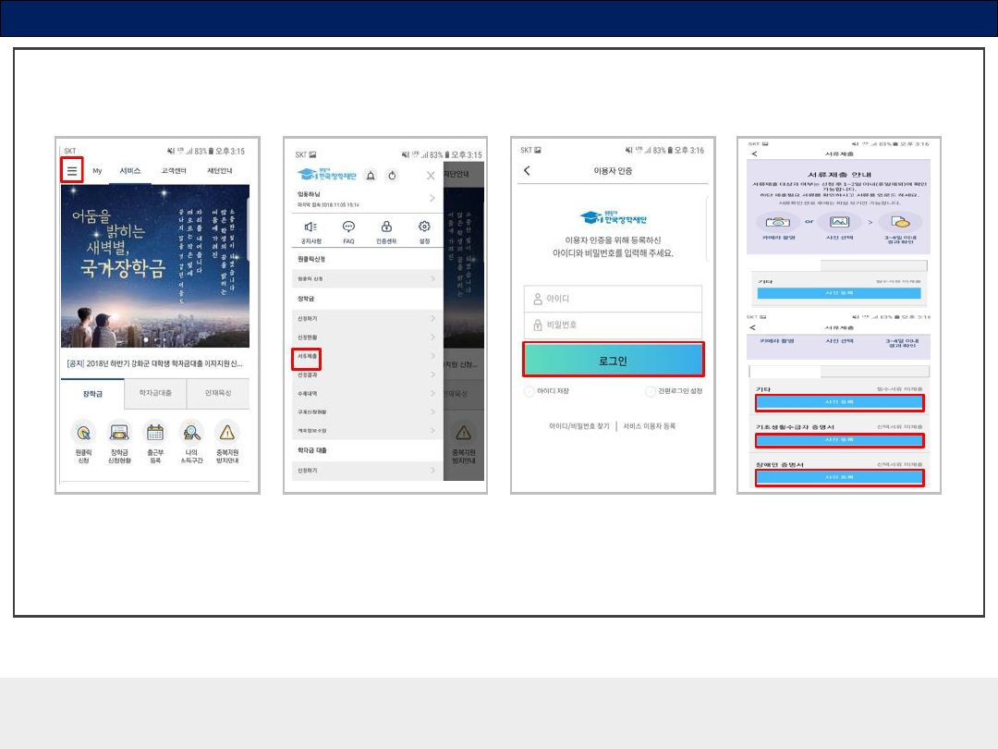Click the 비밀번호 input field
This screenshot has width=998, height=749.
coord(613,325)
